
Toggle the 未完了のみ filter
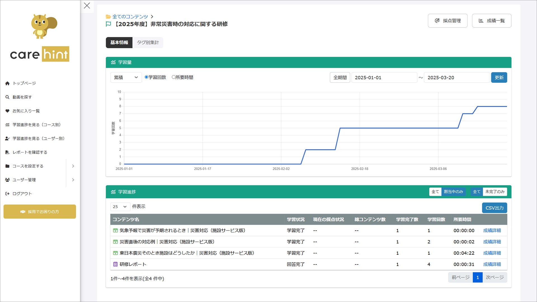(494, 192)
